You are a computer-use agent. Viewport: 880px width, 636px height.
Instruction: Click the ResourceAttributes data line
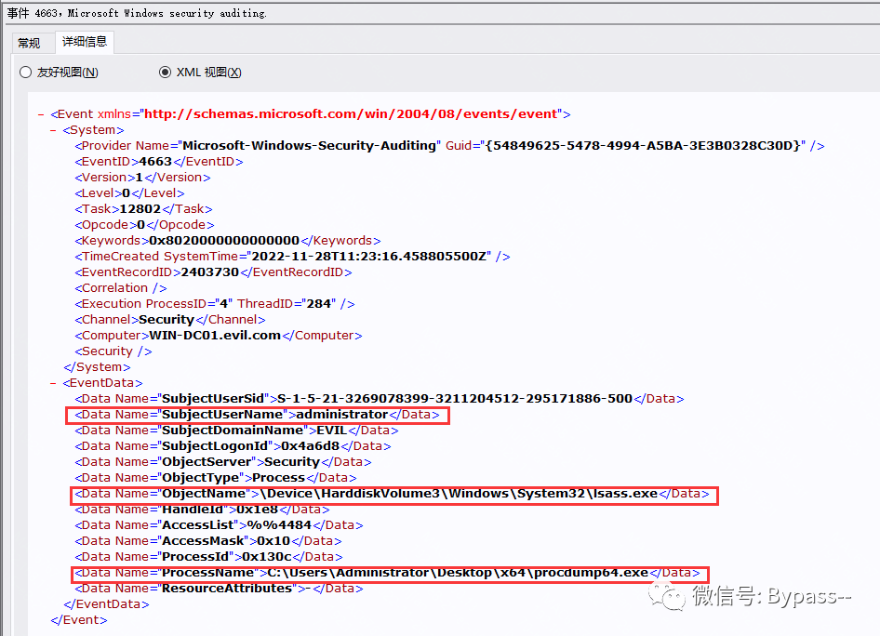coord(219,589)
